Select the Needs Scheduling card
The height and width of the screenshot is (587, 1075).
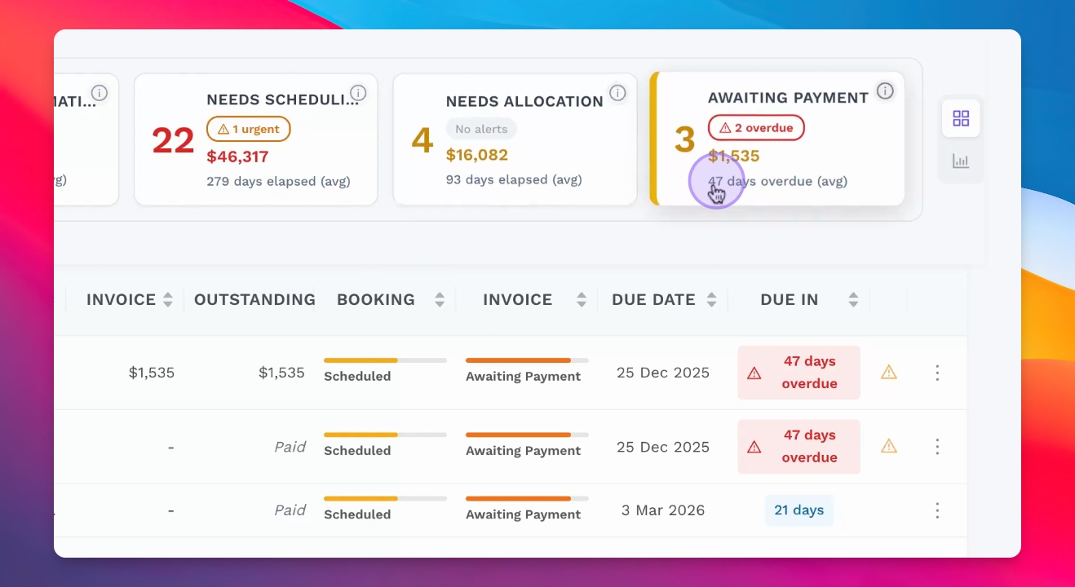tap(255, 139)
